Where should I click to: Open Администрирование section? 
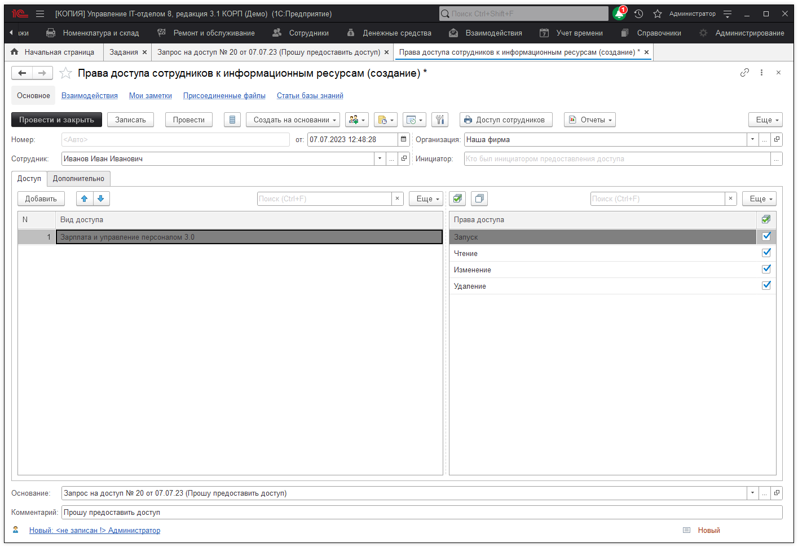(742, 33)
